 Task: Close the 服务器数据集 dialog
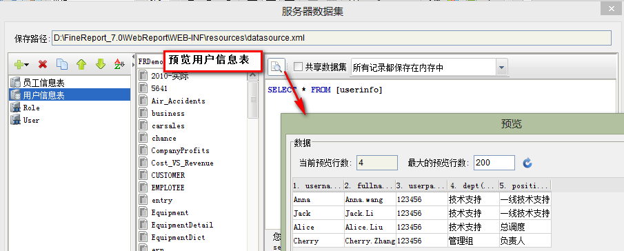click(x=612, y=9)
